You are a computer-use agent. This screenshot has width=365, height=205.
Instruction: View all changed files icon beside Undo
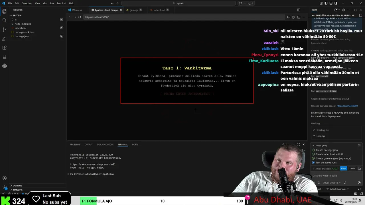pyautogui.click(x=359, y=169)
